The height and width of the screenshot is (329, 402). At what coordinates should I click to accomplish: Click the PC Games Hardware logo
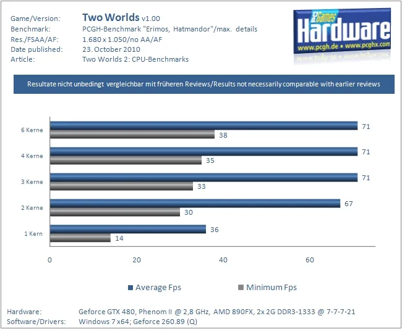[x=342, y=32]
